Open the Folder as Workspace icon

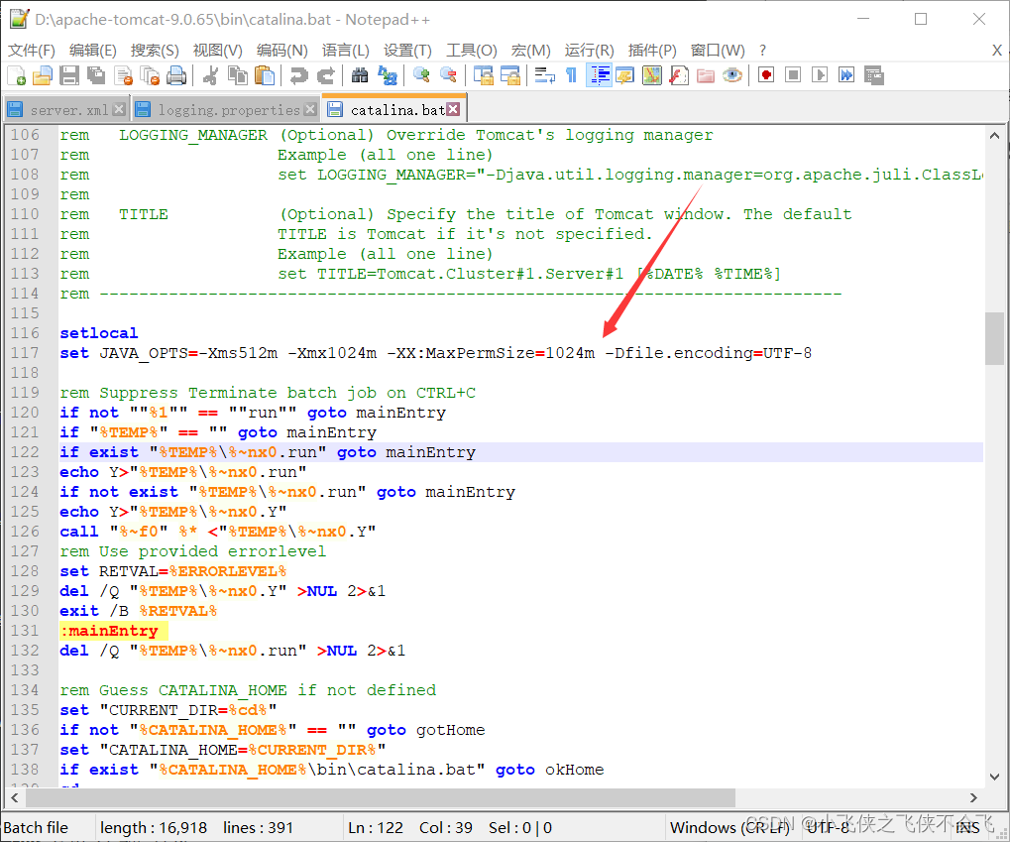pos(706,76)
